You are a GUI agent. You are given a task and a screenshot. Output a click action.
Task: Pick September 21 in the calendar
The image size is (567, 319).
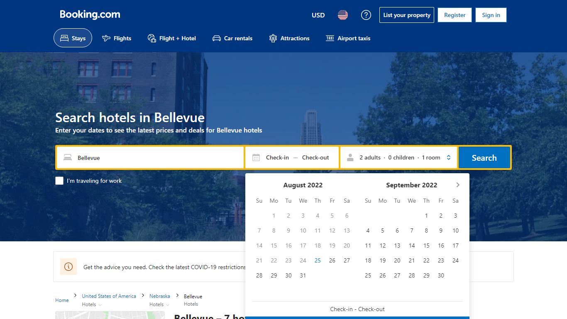pos(412,260)
